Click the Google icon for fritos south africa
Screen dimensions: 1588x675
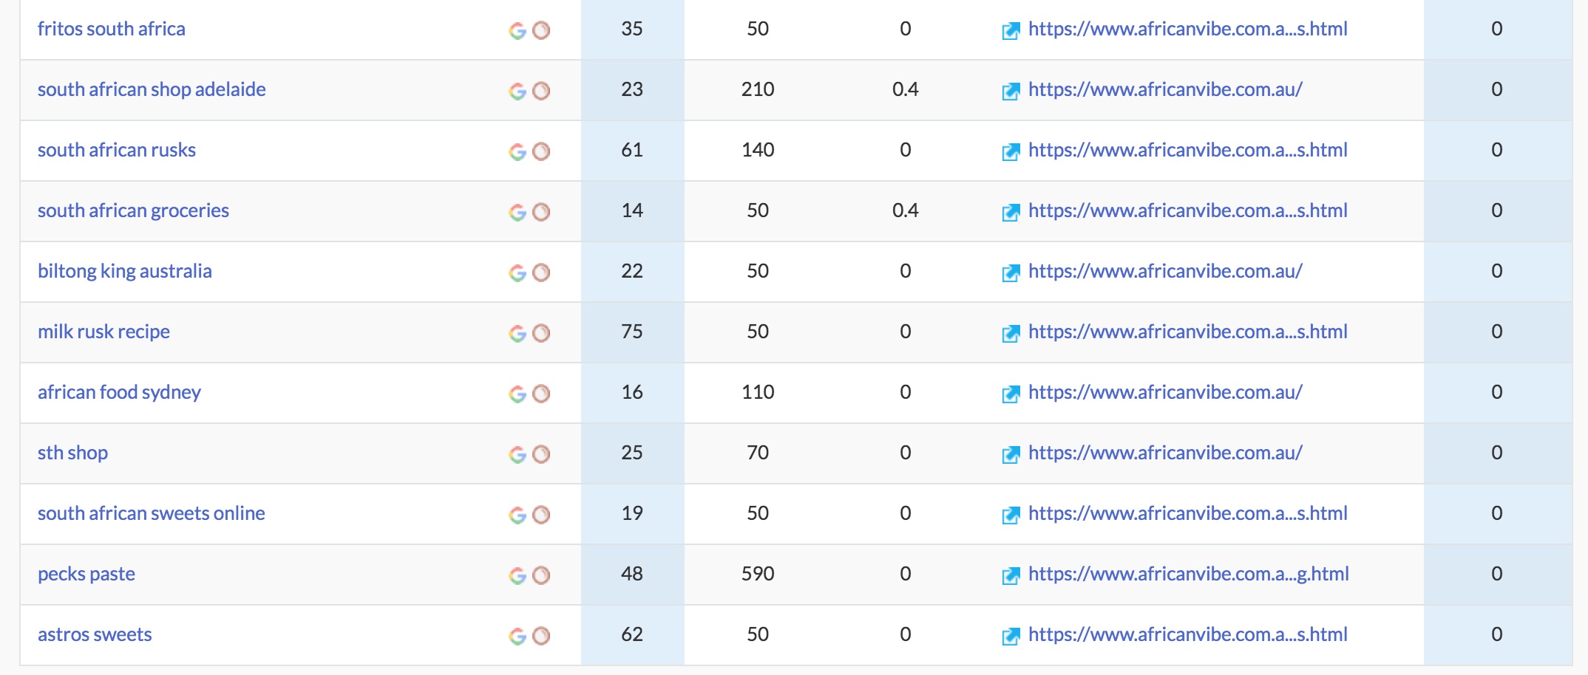pyautogui.click(x=518, y=30)
